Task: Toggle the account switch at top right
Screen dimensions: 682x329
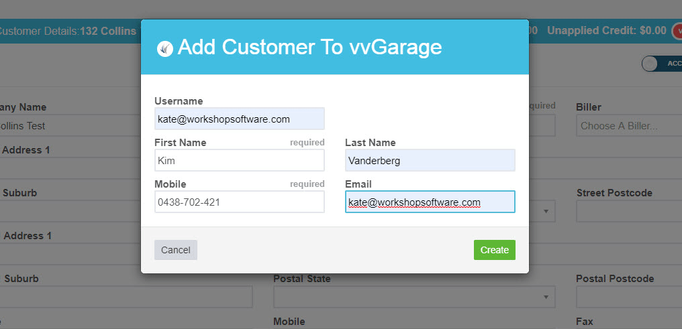Action: pyautogui.click(x=662, y=64)
